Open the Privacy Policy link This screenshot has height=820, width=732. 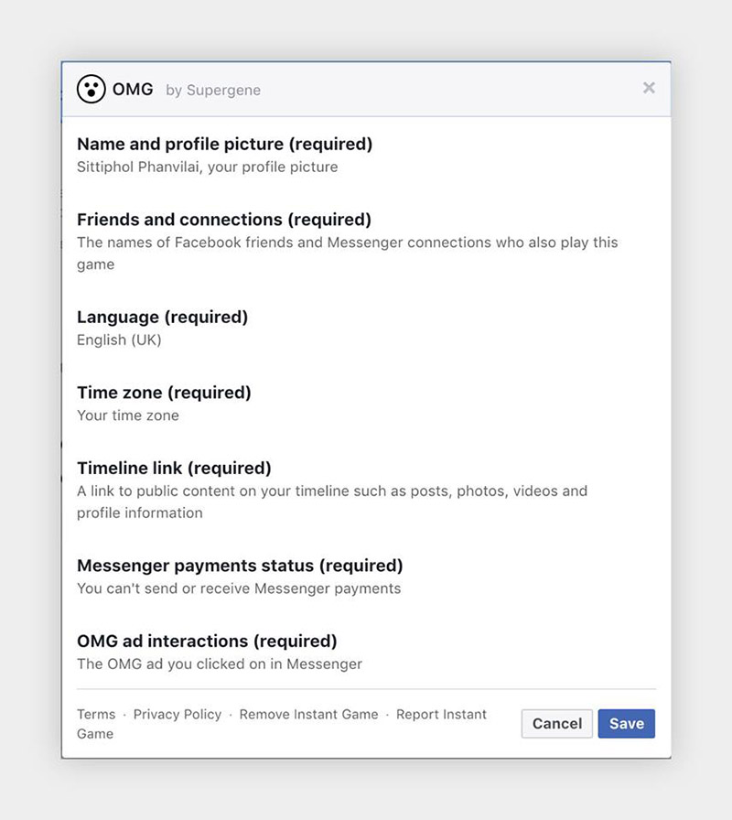tap(178, 714)
